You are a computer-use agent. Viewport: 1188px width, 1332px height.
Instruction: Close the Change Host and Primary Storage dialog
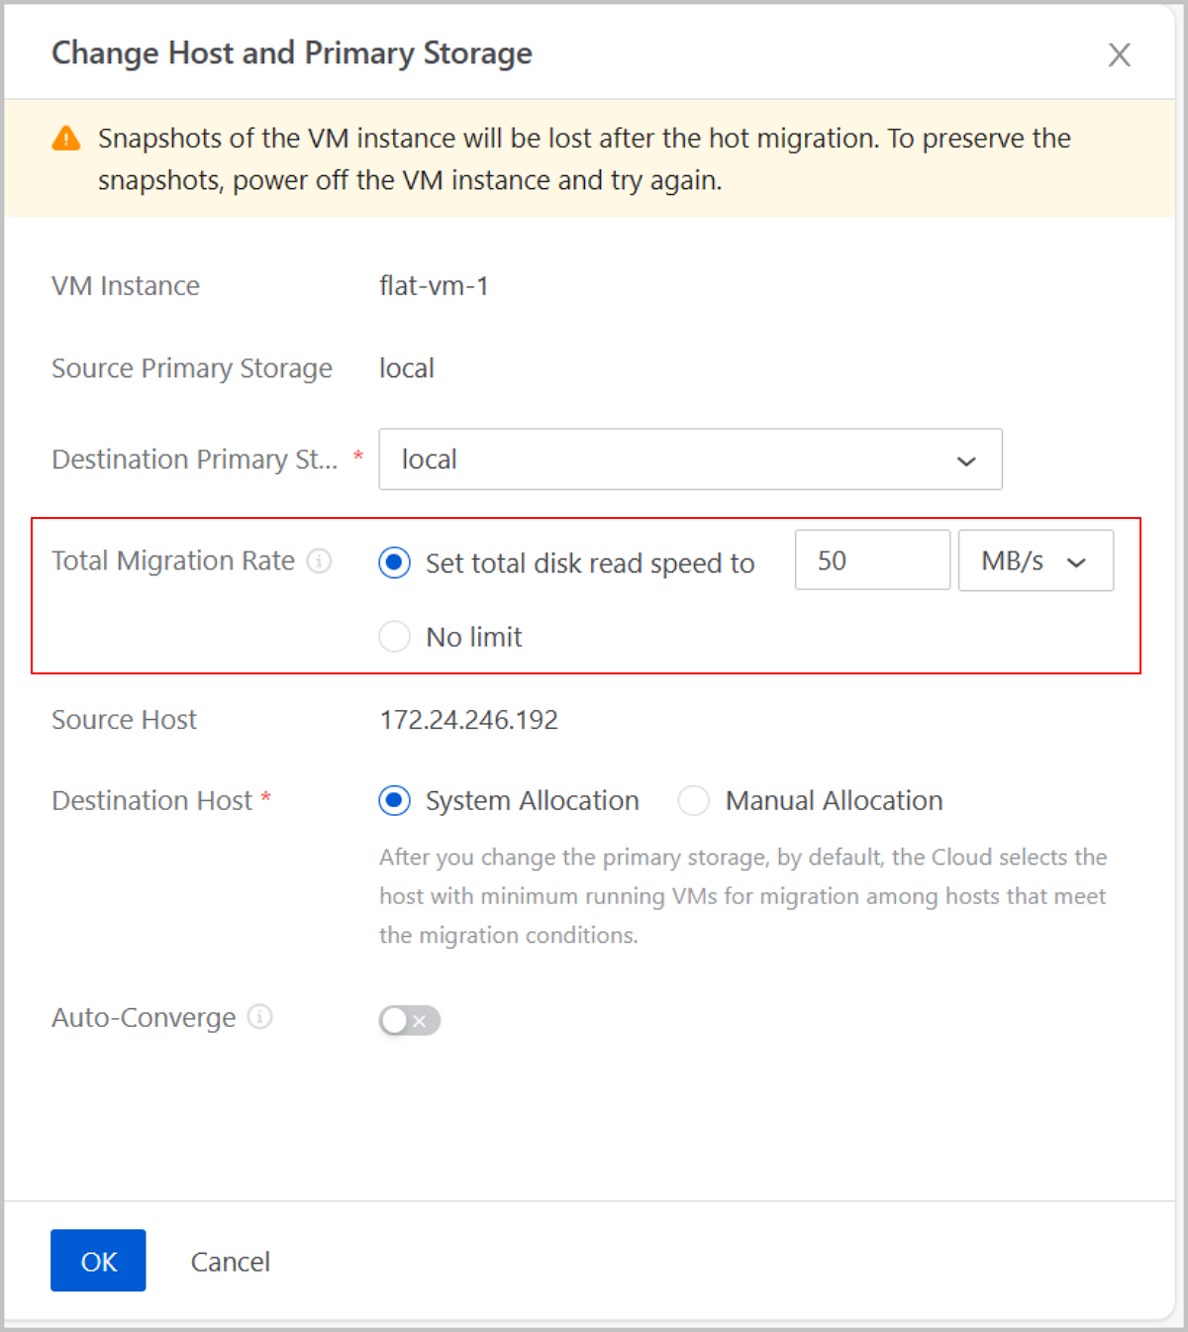tap(1119, 54)
